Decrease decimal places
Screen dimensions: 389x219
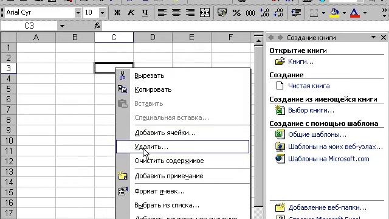(x=278, y=12)
